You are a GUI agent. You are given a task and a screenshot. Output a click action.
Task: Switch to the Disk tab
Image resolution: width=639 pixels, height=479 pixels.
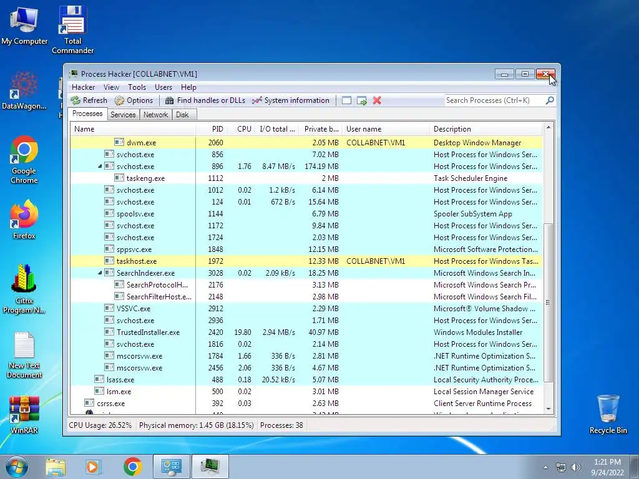[183, 115]
